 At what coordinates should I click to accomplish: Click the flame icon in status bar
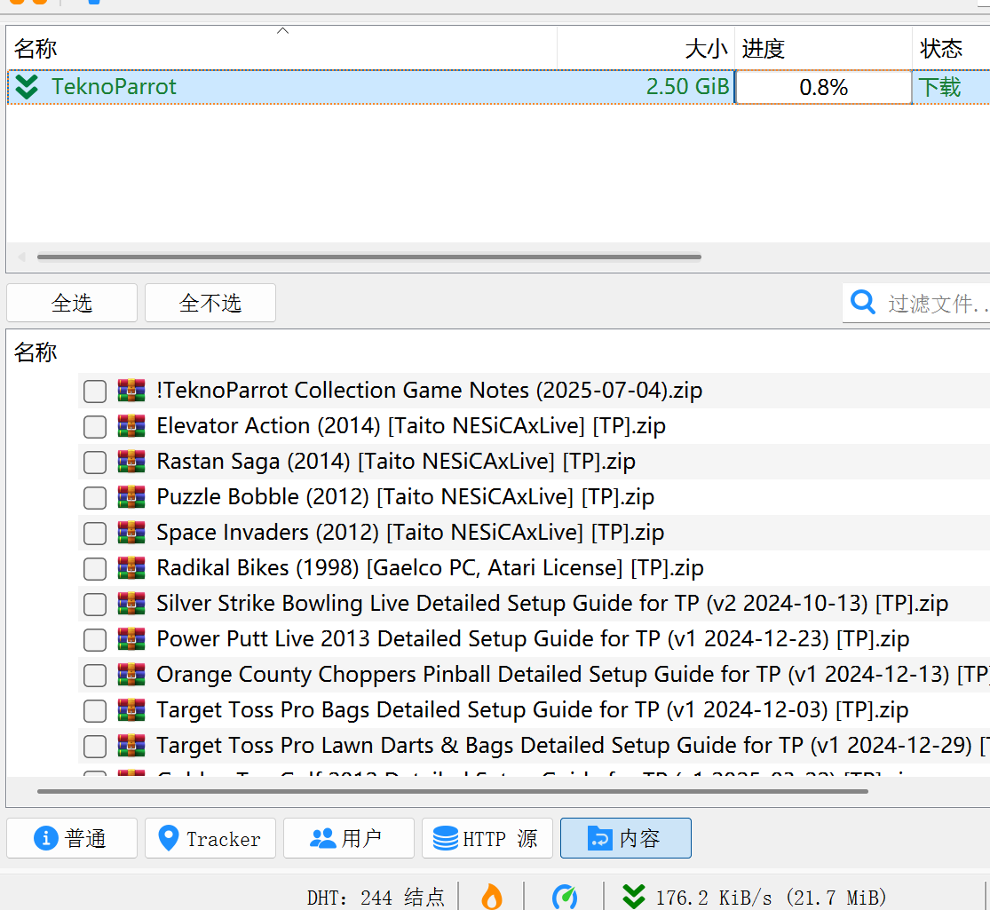click(x=492, y=897)
